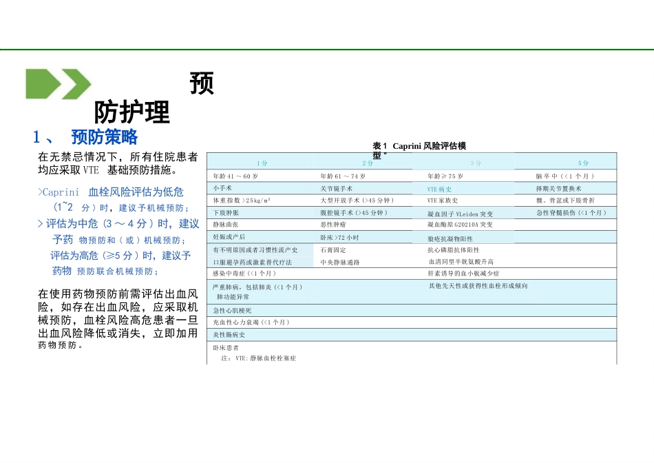Select the table title '表1 Caprini 风险评估模型'
Image resolution: width=654 pixels, height=463 pixels.
(x=419, y=150)
